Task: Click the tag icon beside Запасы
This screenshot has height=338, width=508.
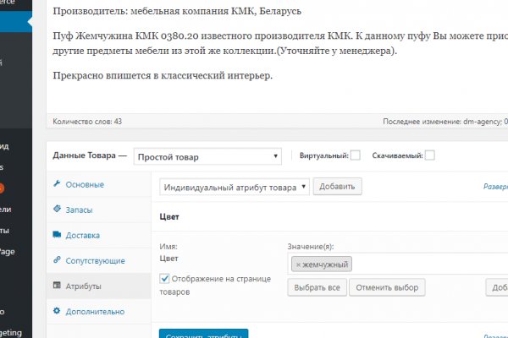Action: click(x=57, y=210)
